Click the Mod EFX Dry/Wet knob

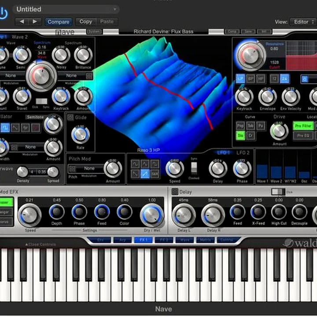click(152, 215)
